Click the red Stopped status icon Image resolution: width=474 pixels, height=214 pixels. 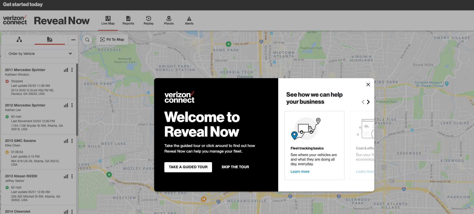[7, 81]
